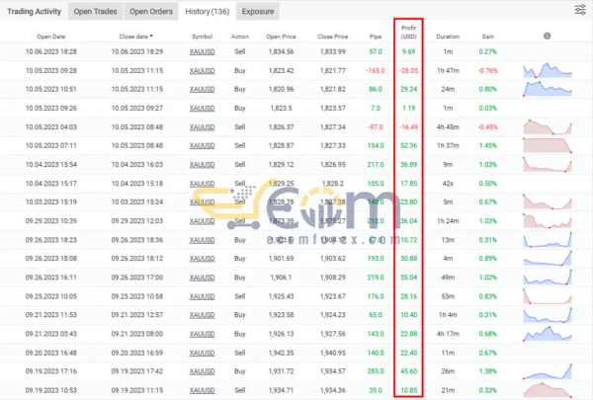Sort by Gain column header
The width and height of the screenshot is (593, 400).
coord(488,37)
